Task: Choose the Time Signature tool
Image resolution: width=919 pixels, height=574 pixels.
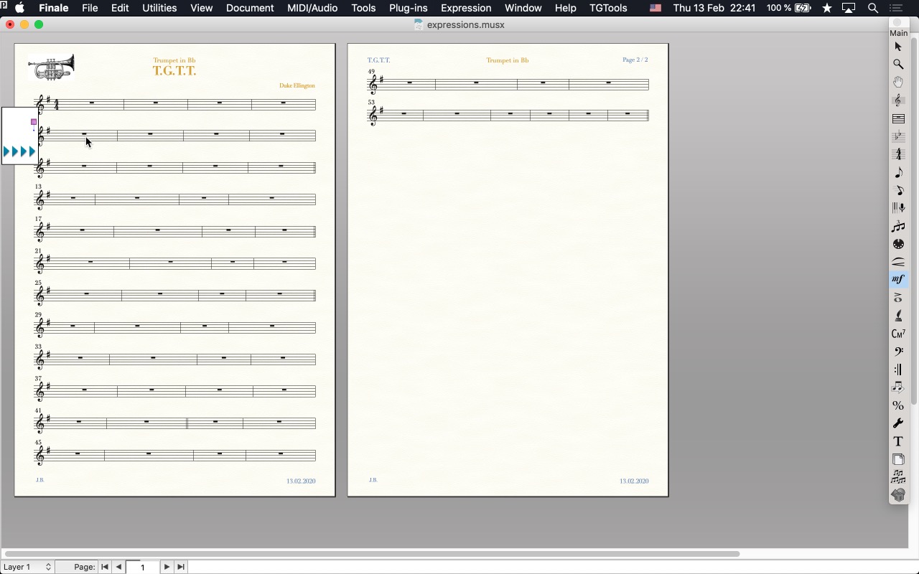Action: [898, 154]
